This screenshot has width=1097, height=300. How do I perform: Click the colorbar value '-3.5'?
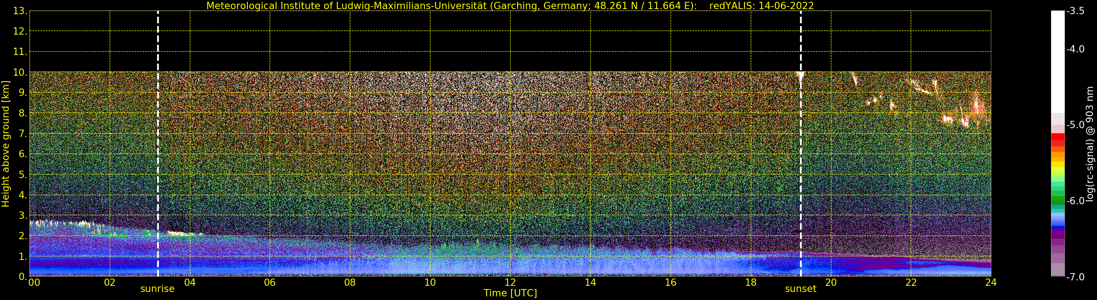[x=1075, y=11]
